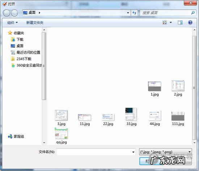
Task: Select the 1.jpg thumbnail
Action: click(x=154, y=86)
